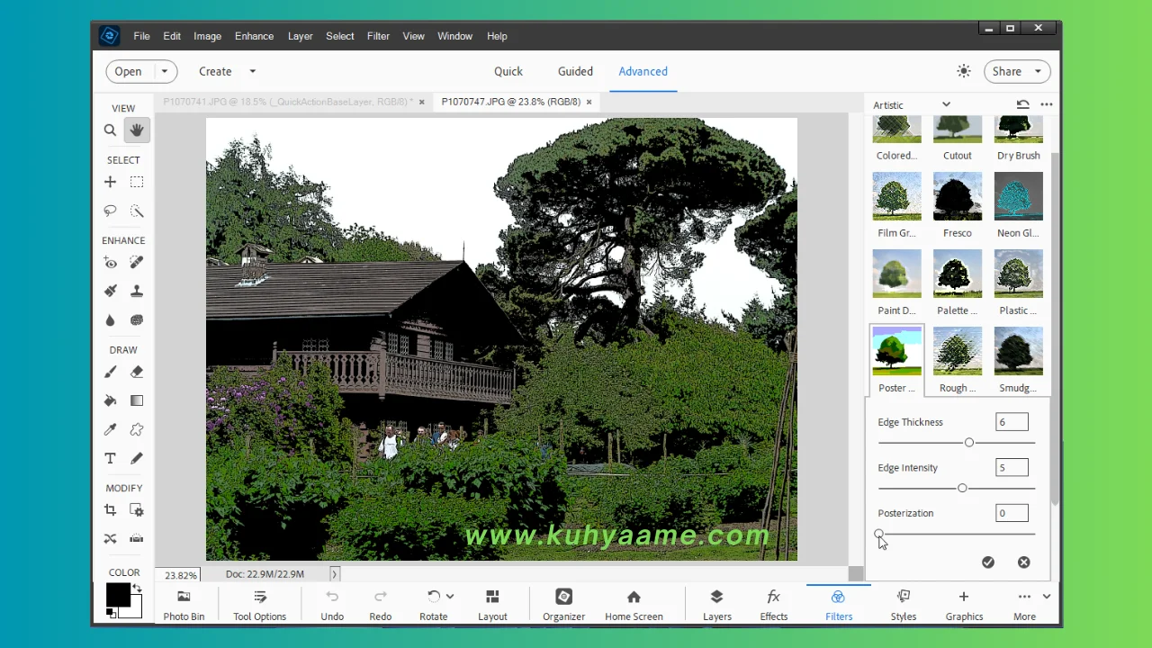Open the Graphics panel

[x=964, y=606]
